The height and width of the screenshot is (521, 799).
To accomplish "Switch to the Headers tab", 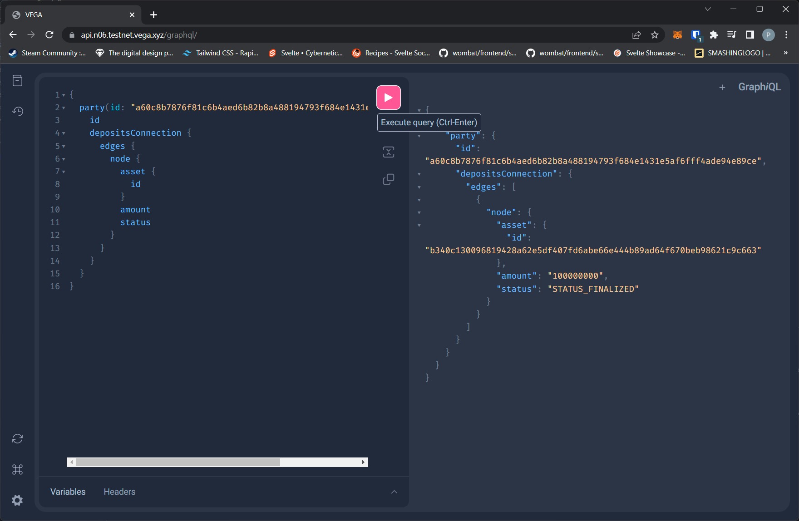I will coord(119,492).
